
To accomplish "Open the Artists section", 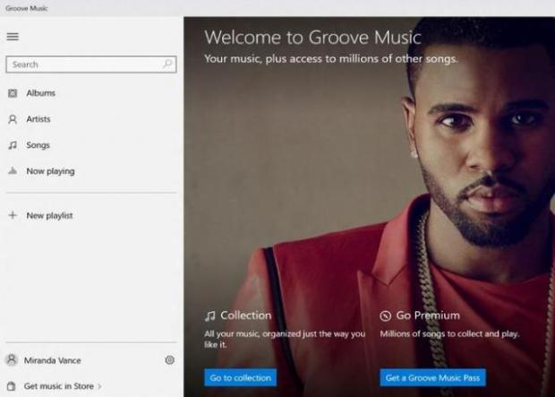I will 38,119.
